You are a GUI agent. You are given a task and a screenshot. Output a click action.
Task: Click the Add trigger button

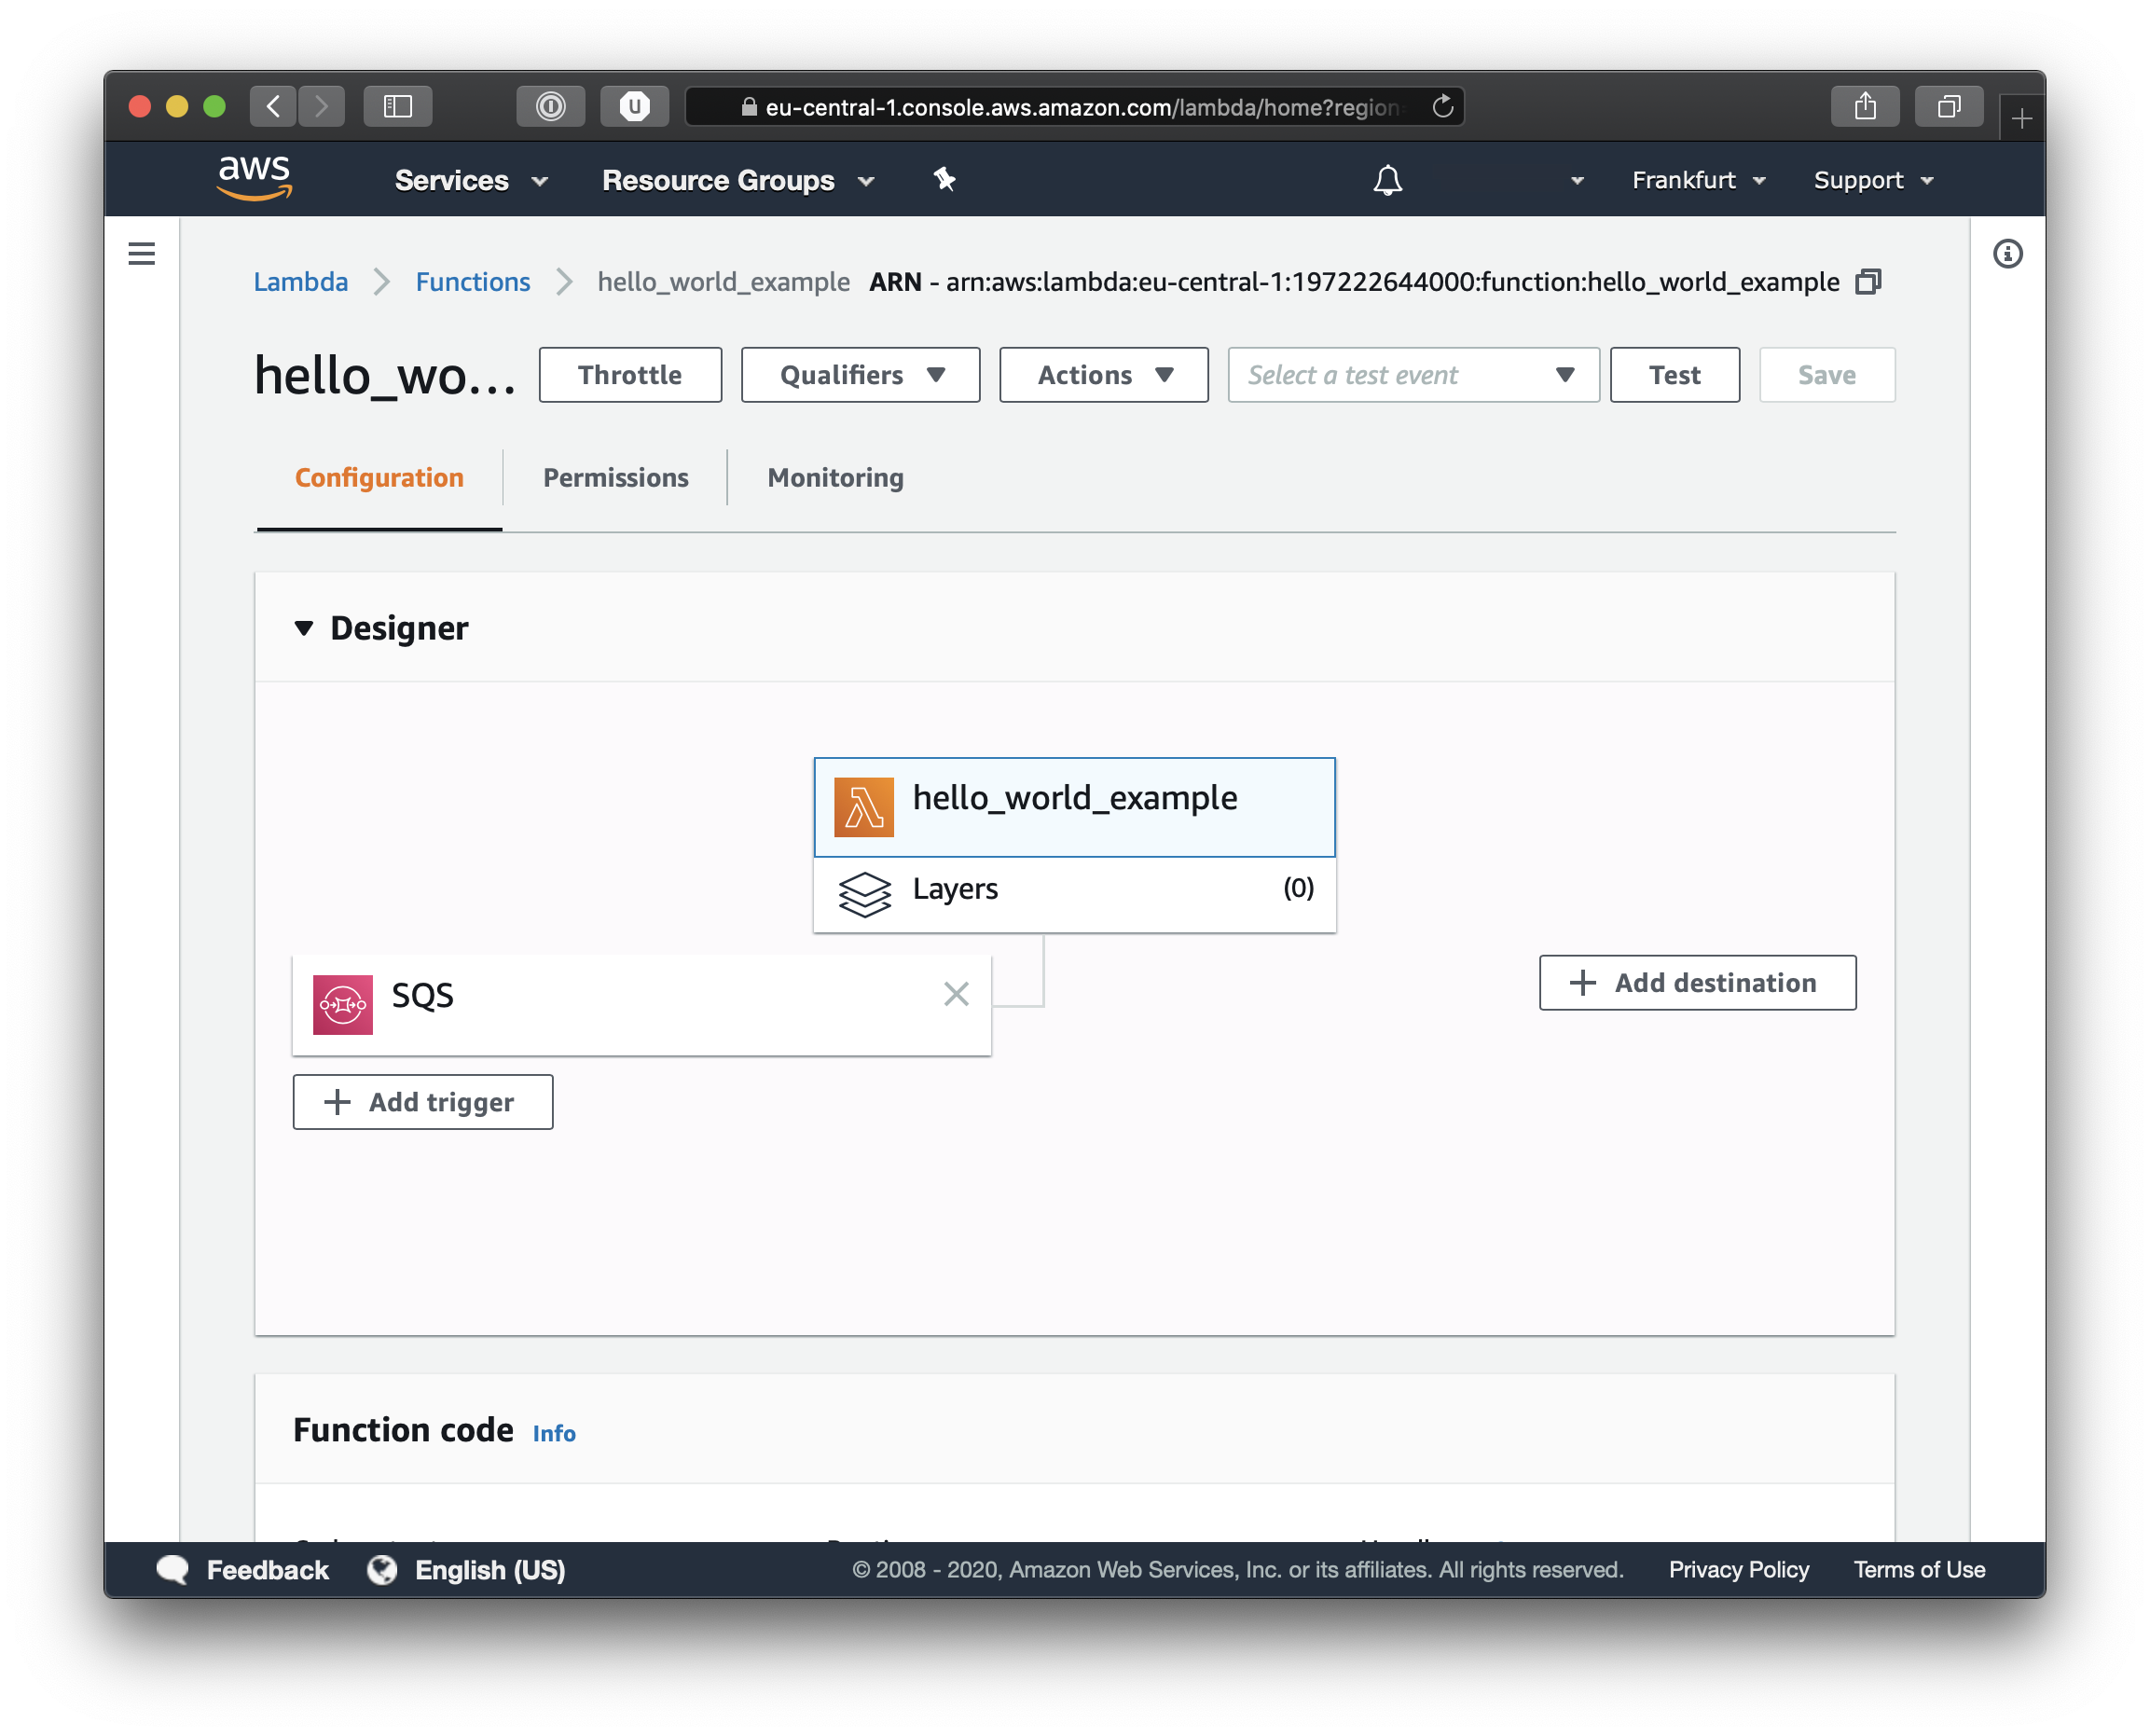tap(422, 1102)
